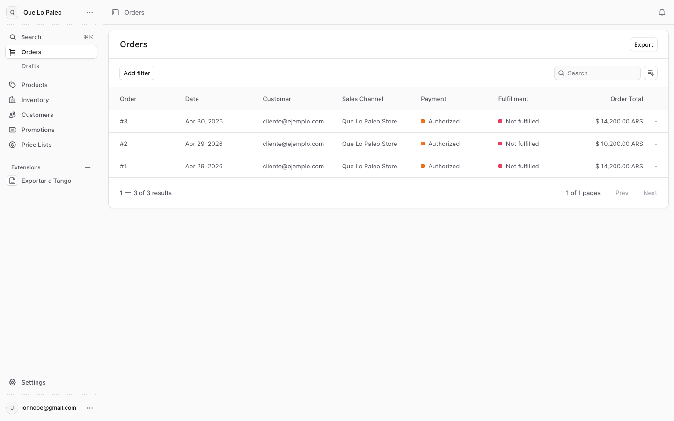
Task: Collapse the Extensions section
Action: (88, 167)
